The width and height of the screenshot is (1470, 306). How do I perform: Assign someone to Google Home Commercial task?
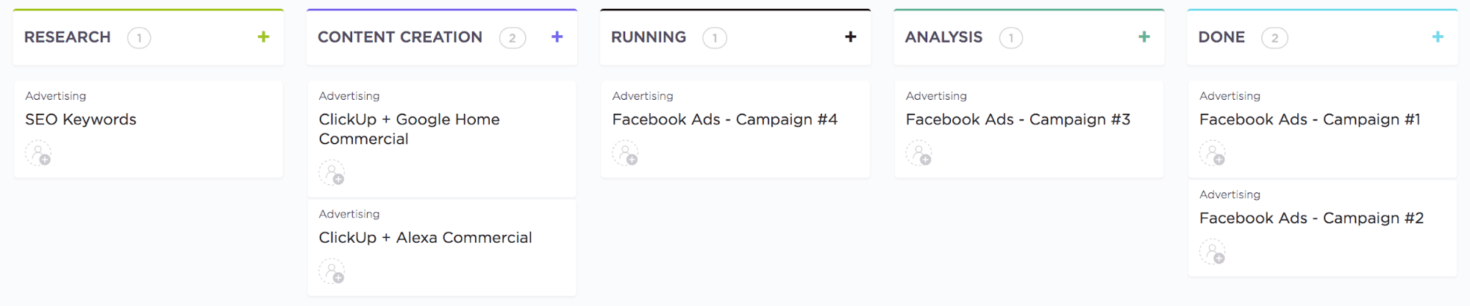(x=332, y=174)
